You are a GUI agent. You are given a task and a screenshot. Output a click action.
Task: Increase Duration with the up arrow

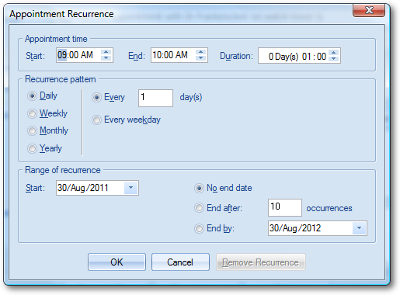[x=333, y=52]
